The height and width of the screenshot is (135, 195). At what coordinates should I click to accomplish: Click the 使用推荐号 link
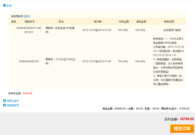tap(13, 105)
